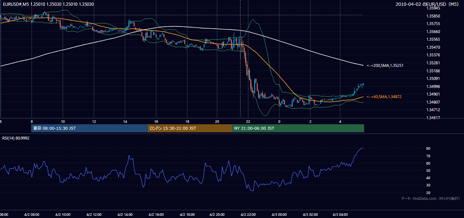Click RSI axis value 60
Screen dimensions: 464x218
click(x=428, y=163)
